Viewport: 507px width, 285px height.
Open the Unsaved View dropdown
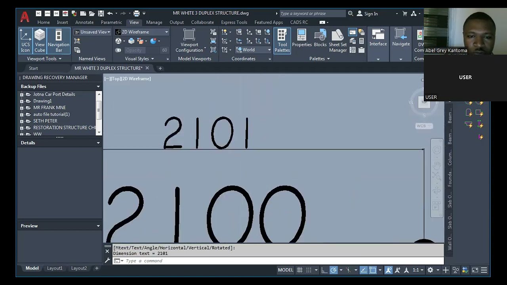(x=93, y=32)
